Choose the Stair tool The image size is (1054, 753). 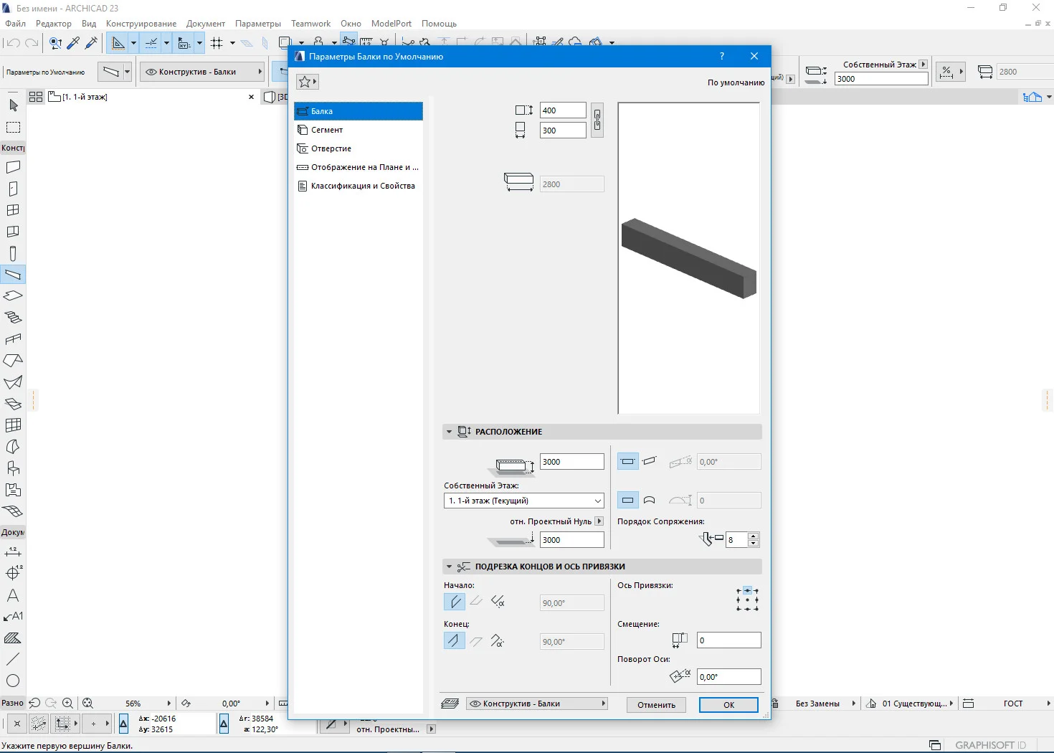click(x=13, y=318)
